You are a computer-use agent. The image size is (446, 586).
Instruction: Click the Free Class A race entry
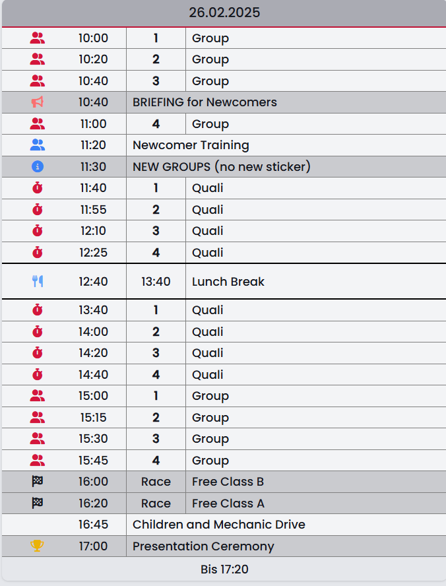point(228,504)
